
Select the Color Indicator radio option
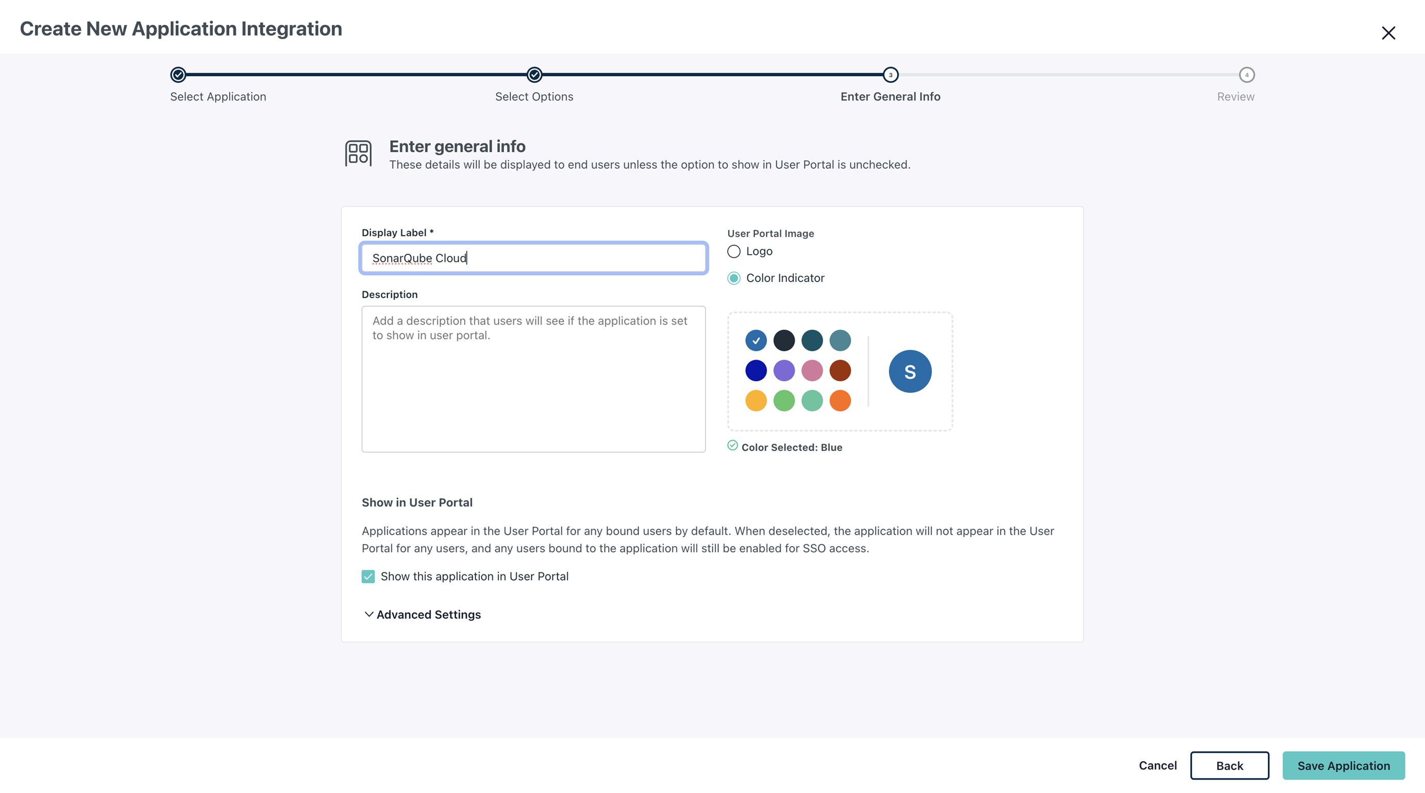733,278
